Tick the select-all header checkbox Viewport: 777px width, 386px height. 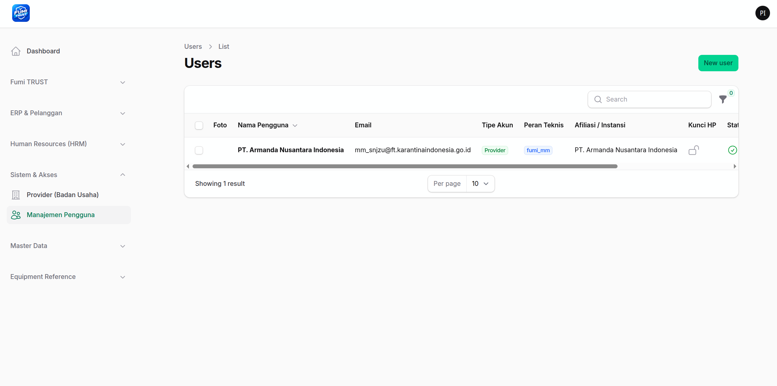(x=199, y=125)
